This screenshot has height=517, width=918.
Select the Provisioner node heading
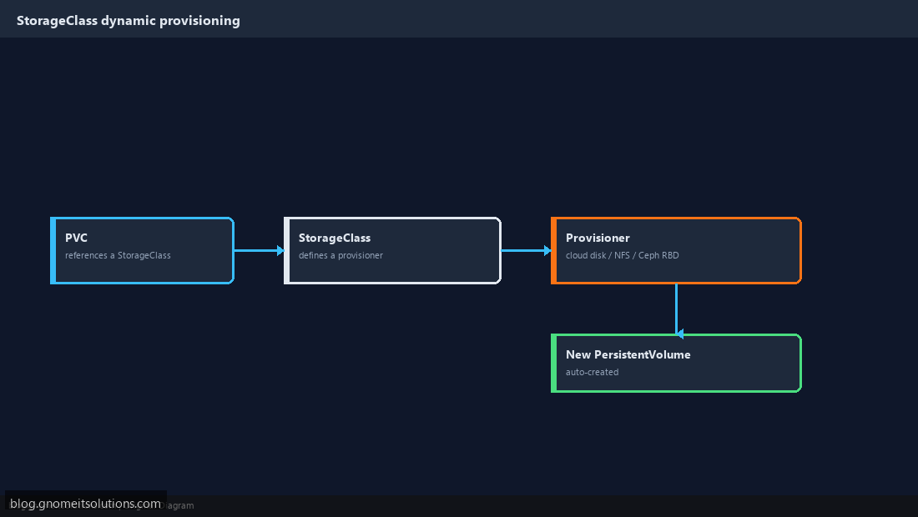click(598, 238)
